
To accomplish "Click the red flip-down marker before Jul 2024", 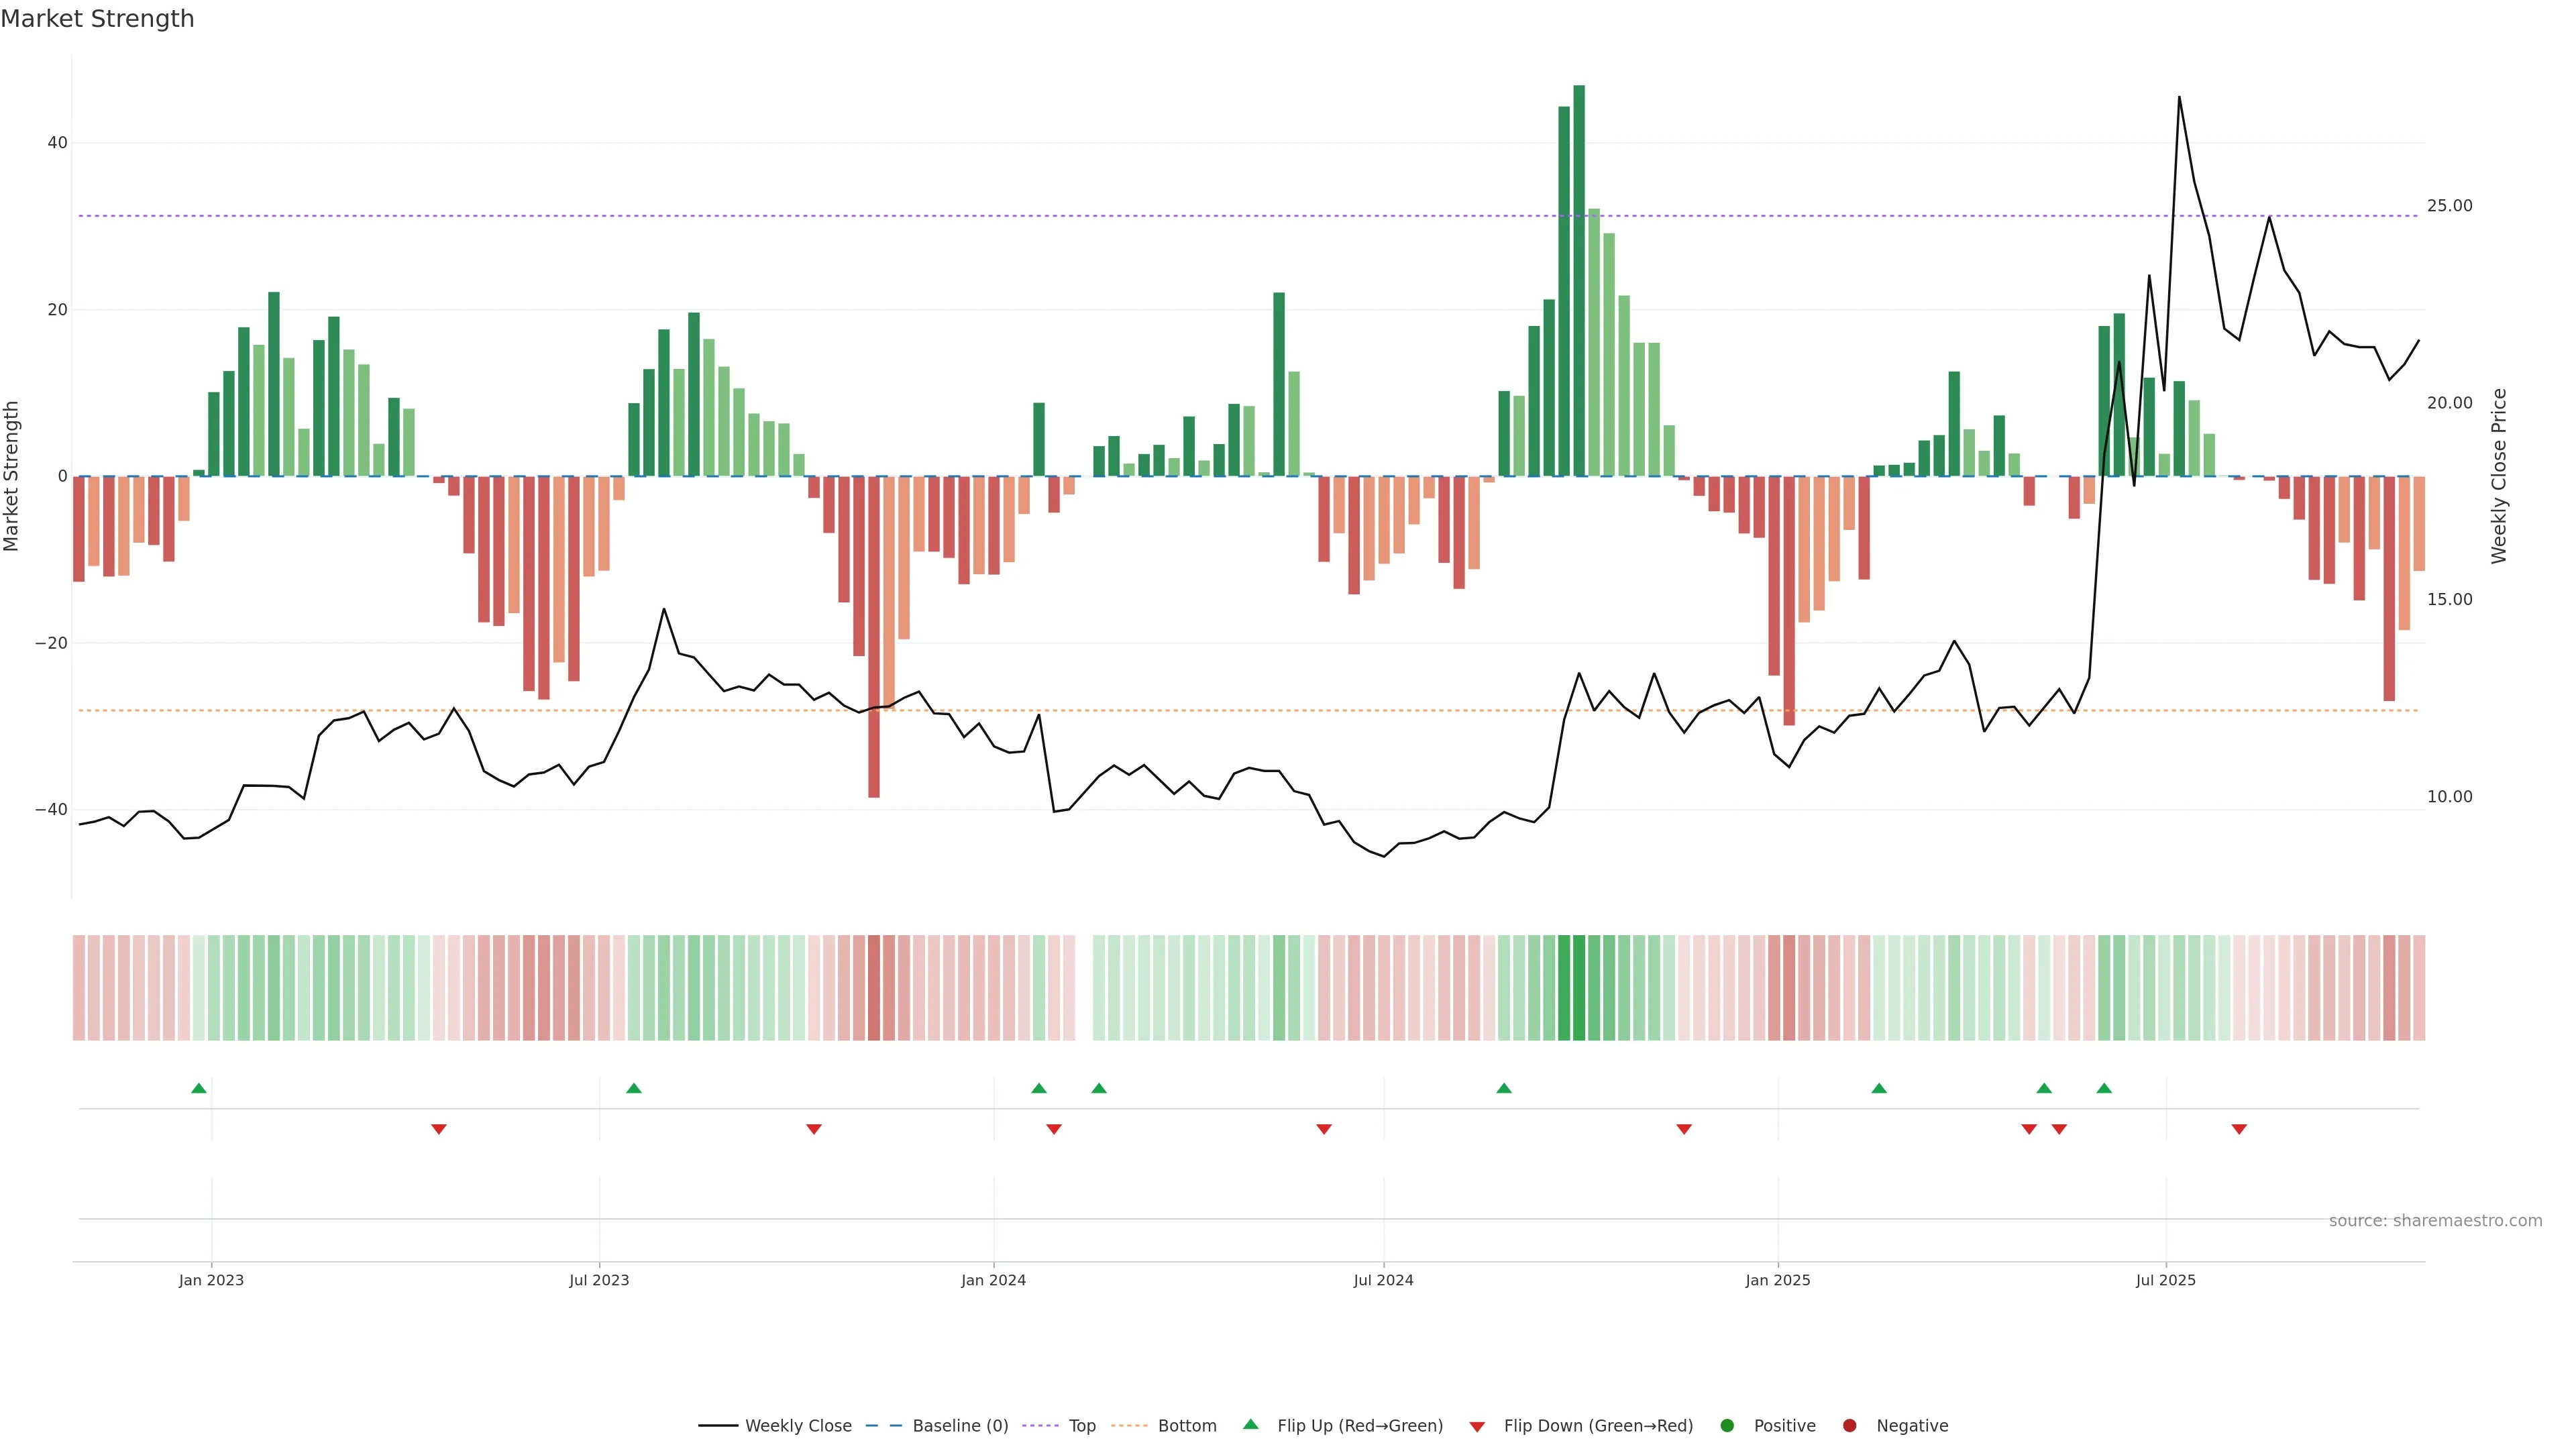I will click(x=1324, y=1129).
